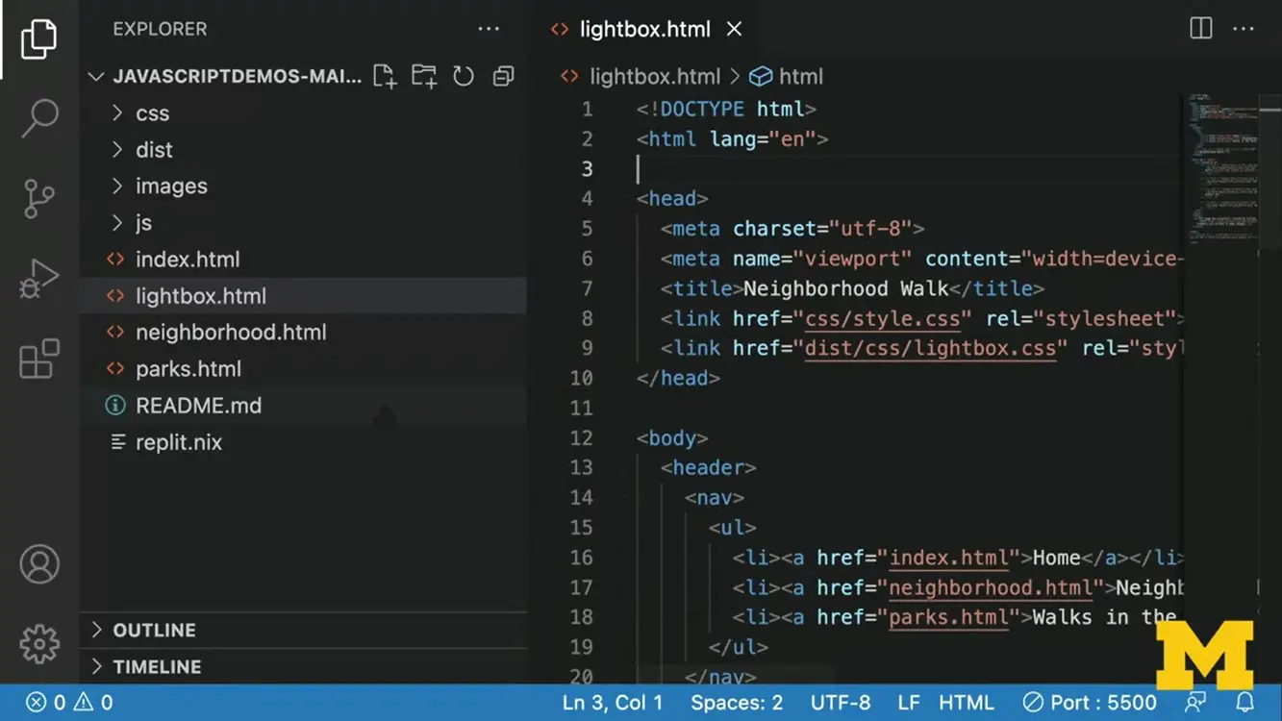Open the Explorer view icon

[x=38, y=38]
